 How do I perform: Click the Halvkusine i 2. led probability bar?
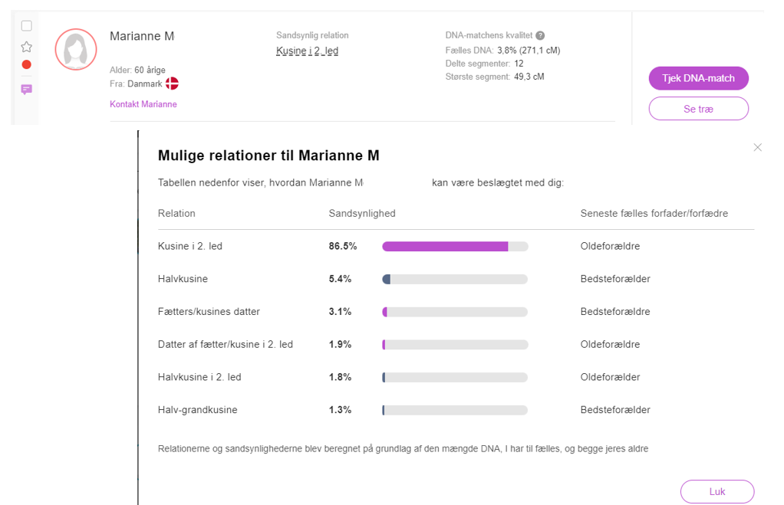[455, 377]
